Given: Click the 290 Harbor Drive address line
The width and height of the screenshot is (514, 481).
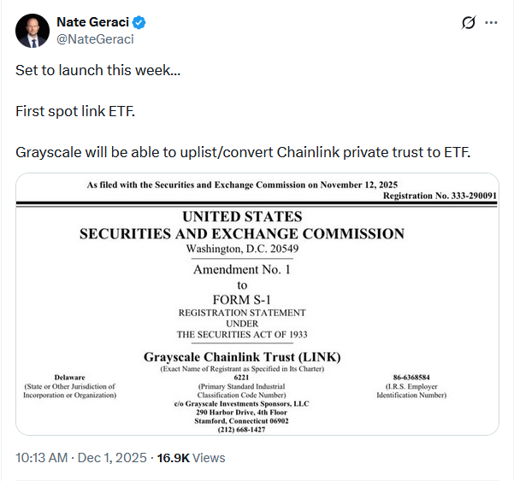Looking at the screenshot, I should (242, 412).
